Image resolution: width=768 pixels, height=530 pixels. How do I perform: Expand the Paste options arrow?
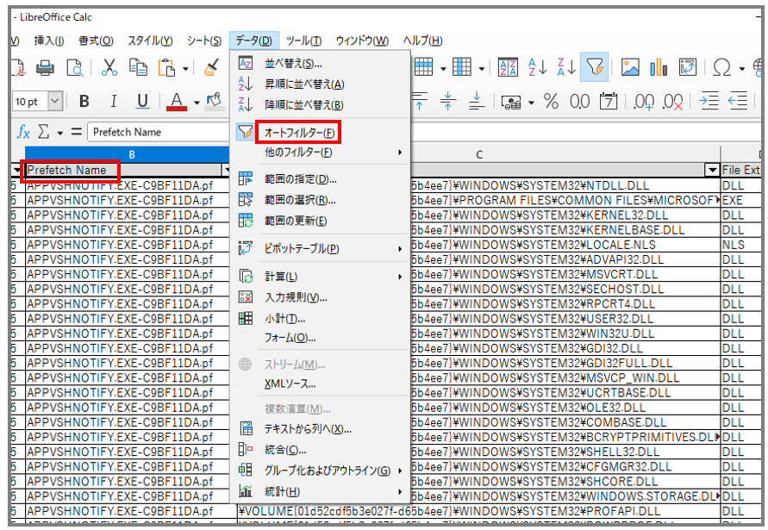(x=185, y=69)
